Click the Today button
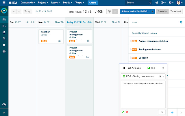This screenshot has width=185, height=116. click(x=27, y=12)
